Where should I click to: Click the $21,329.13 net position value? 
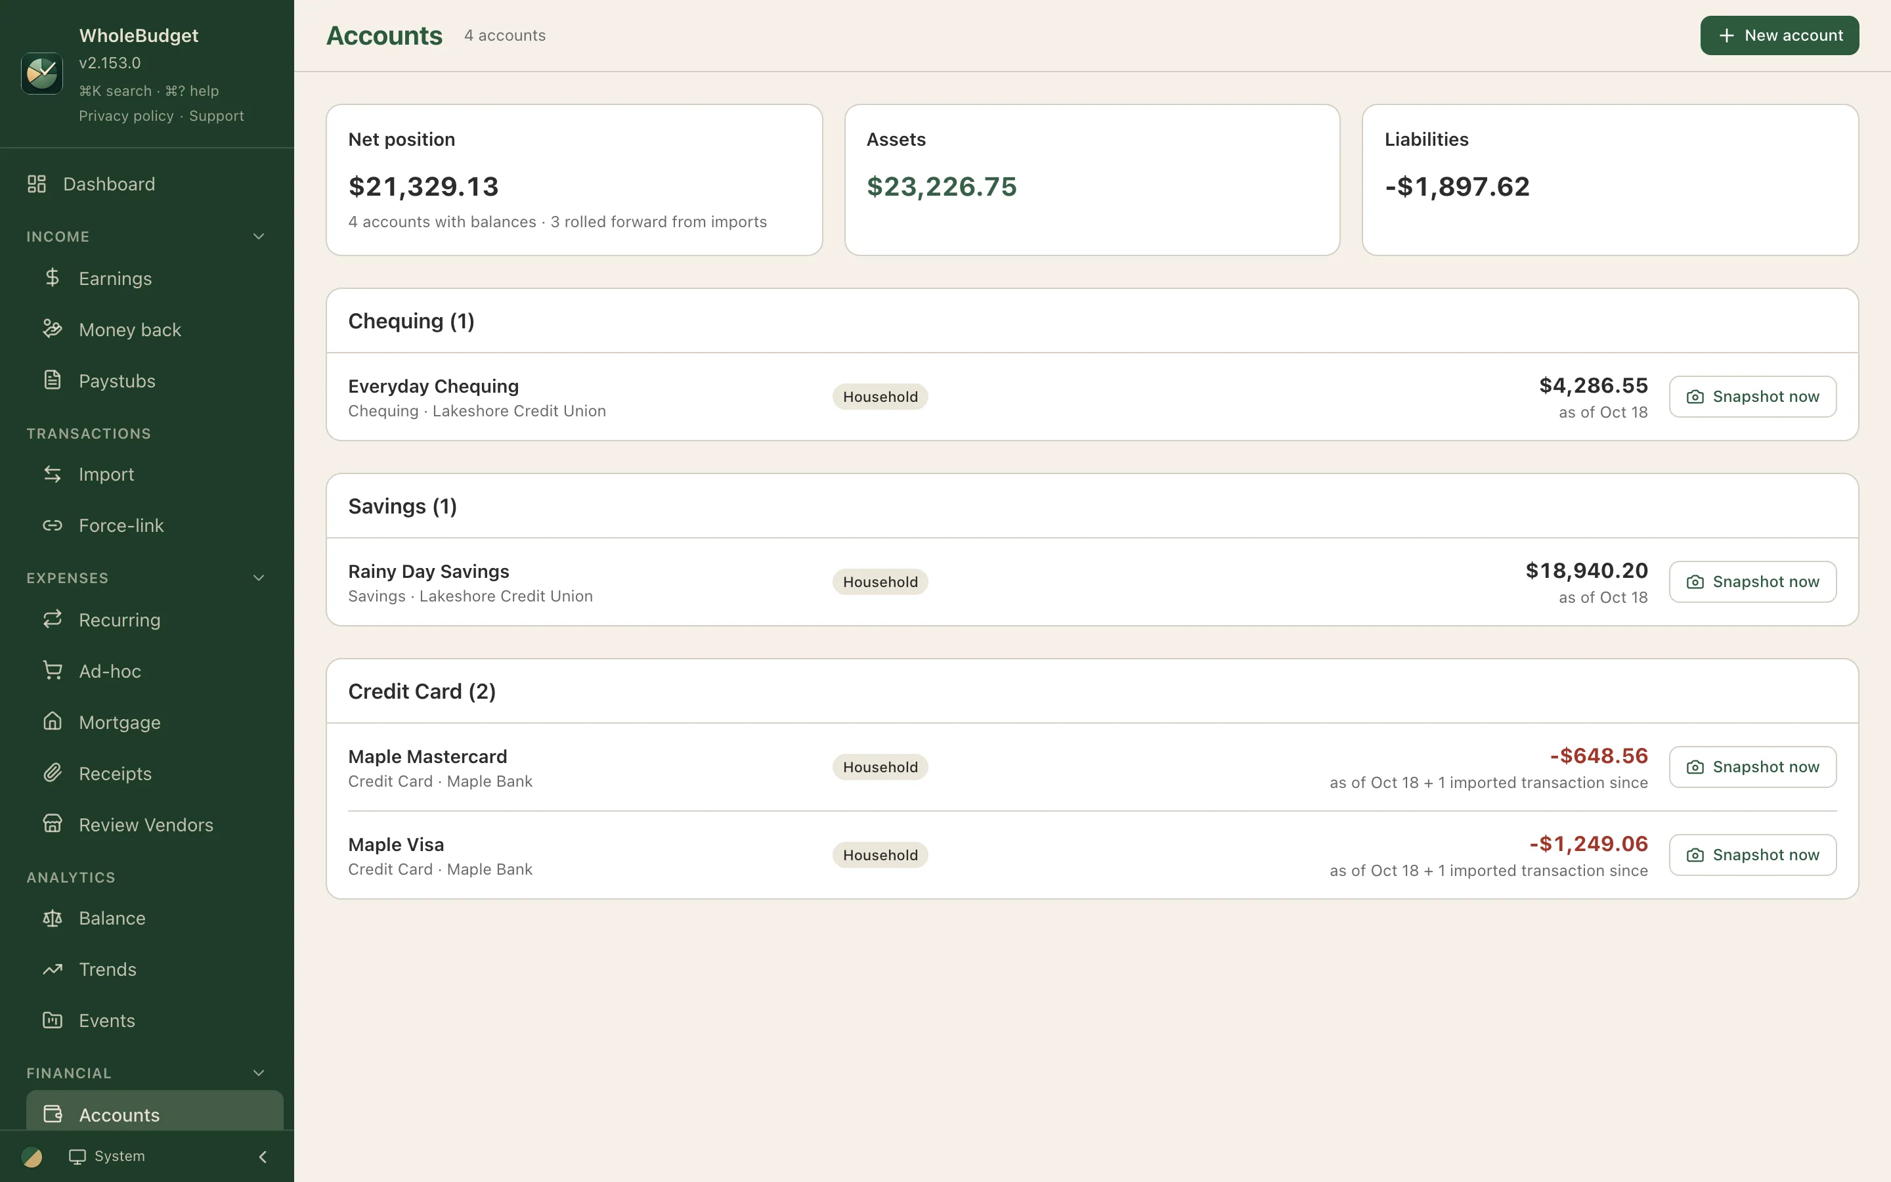point(424,186)
